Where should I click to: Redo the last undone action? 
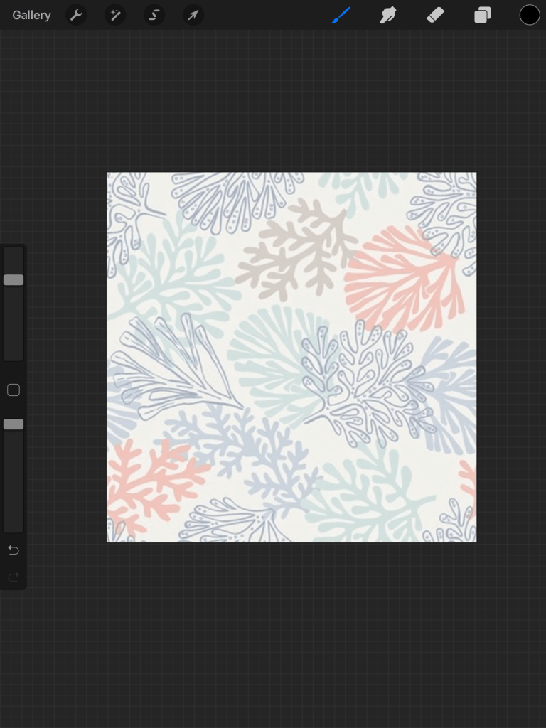point(14,577)
